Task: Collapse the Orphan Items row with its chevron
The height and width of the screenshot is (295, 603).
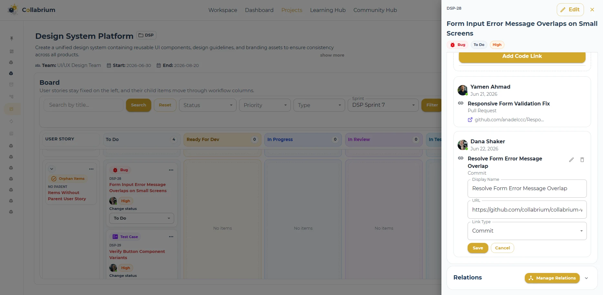Action: tap(52, 169)
